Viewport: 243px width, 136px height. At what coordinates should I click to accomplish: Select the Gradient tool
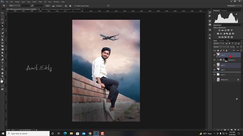pyautogui.click(x=2, y=49)
